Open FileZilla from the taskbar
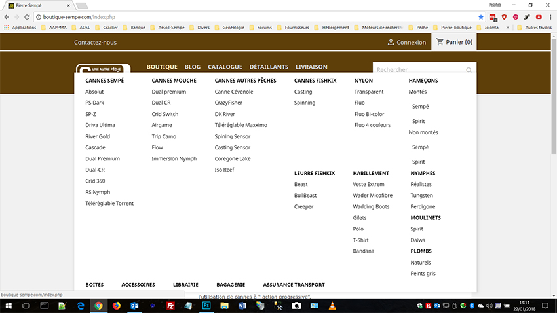 pyautogui.click(x=170, y=306)
